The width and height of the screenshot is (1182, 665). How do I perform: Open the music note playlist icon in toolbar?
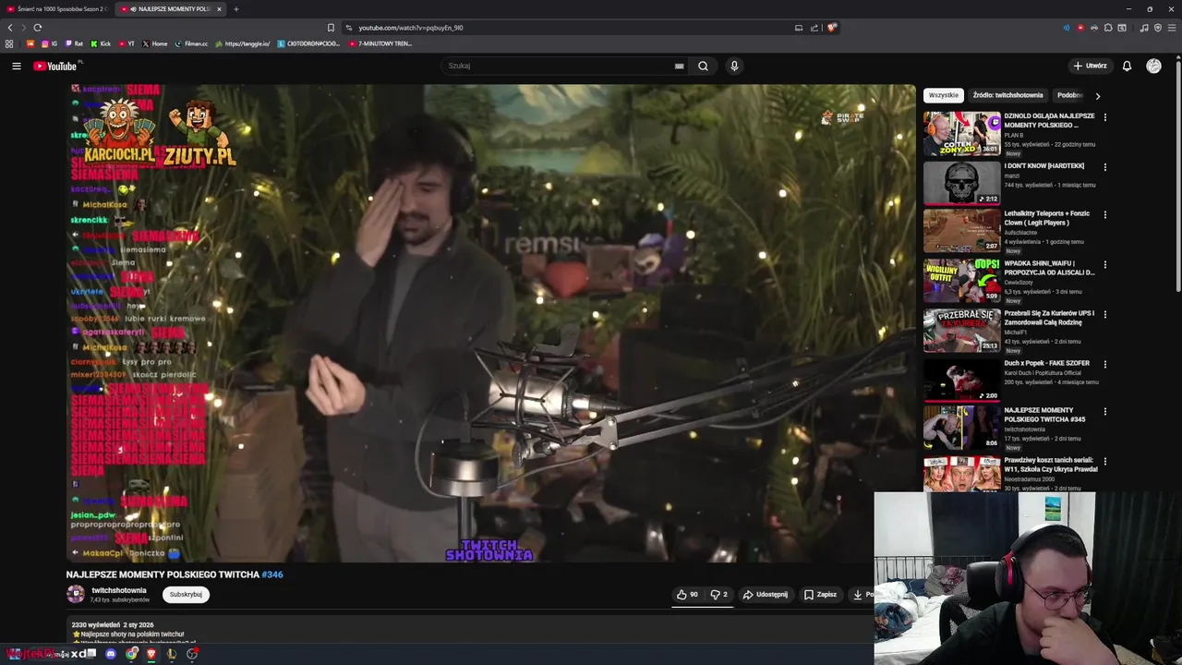click(x=1144, y=28)
